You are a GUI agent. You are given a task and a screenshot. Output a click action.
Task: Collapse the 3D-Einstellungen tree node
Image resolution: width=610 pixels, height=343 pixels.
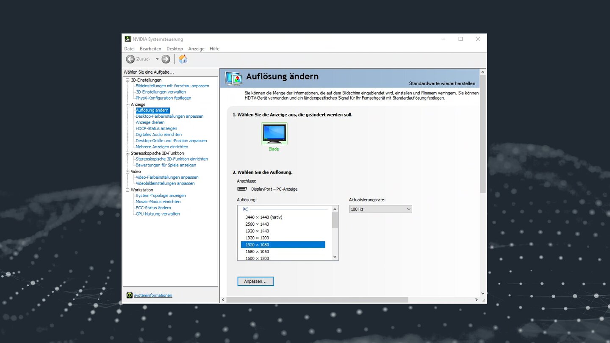tap(128, 80)
